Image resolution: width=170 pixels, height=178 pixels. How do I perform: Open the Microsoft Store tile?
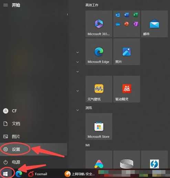click(x=99, y=126)
